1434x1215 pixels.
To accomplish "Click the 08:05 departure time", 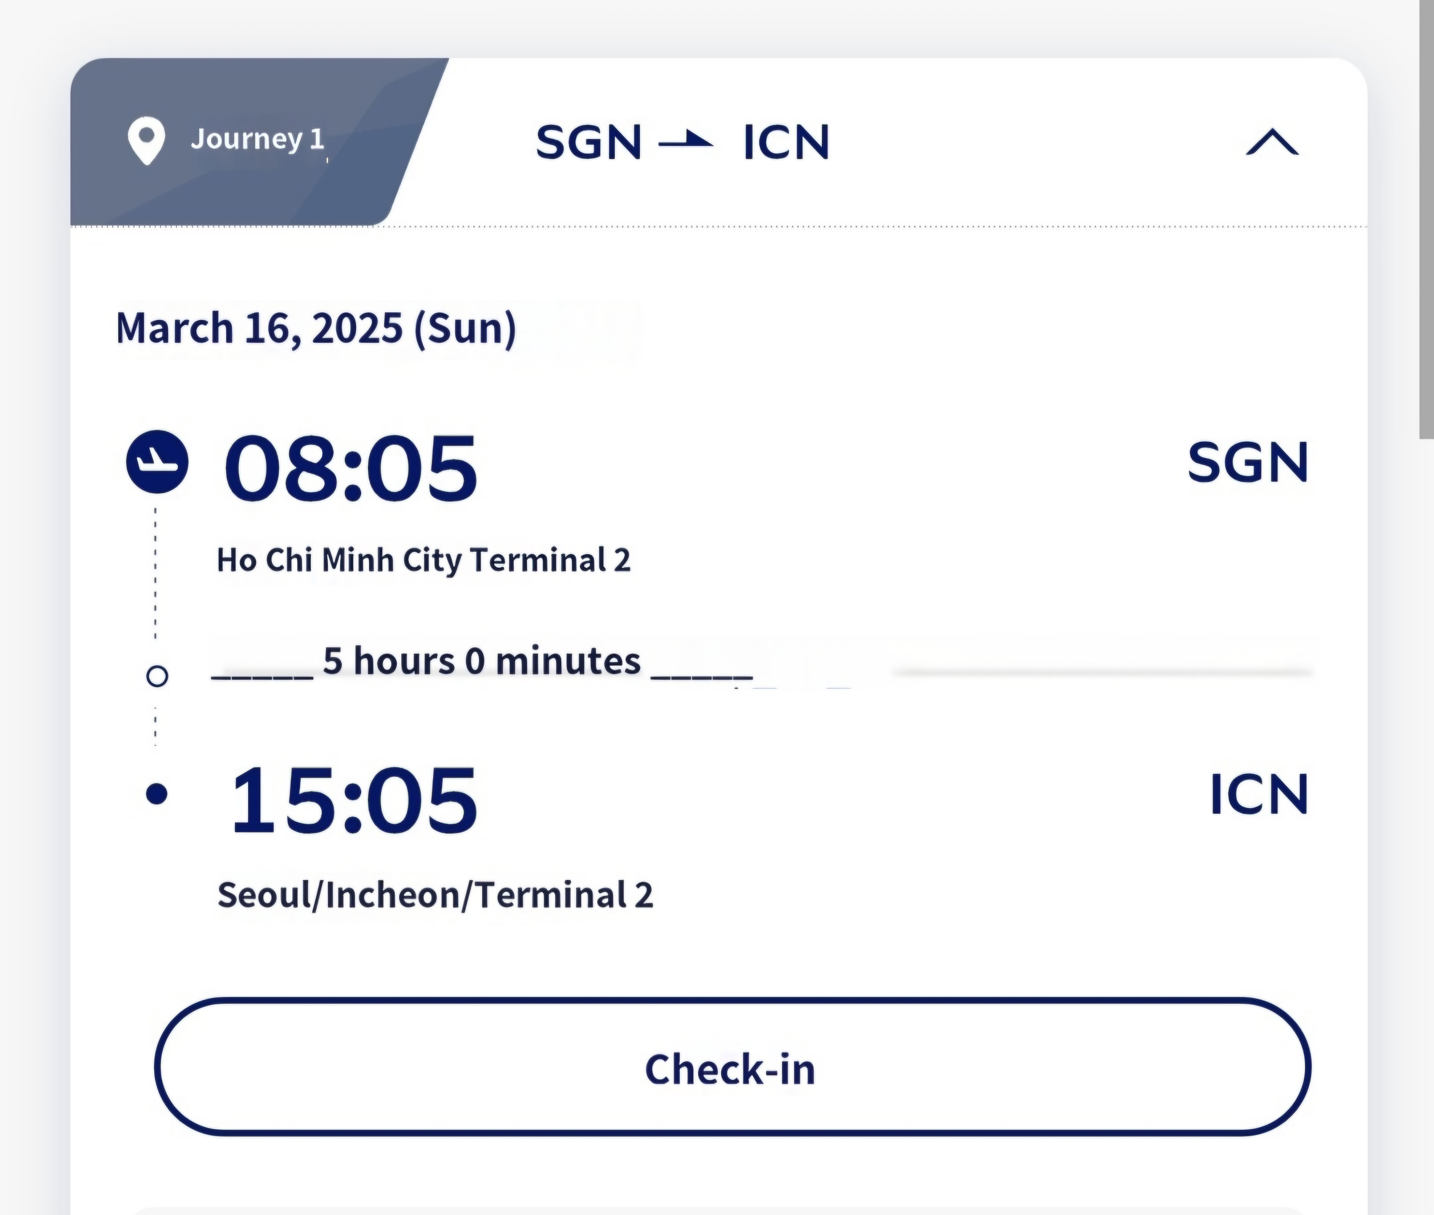I will (x=350, y=468).
